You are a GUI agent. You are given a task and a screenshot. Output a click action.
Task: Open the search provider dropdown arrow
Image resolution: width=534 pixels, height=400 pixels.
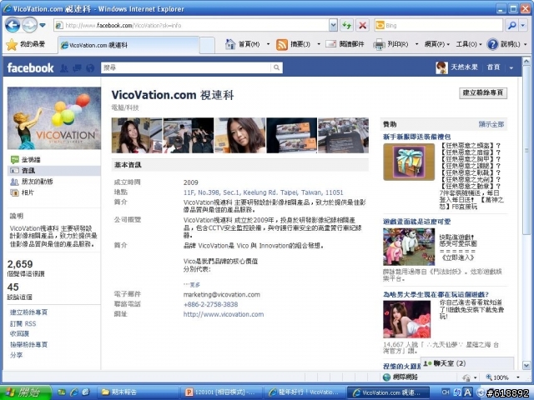tap(523, 25)
